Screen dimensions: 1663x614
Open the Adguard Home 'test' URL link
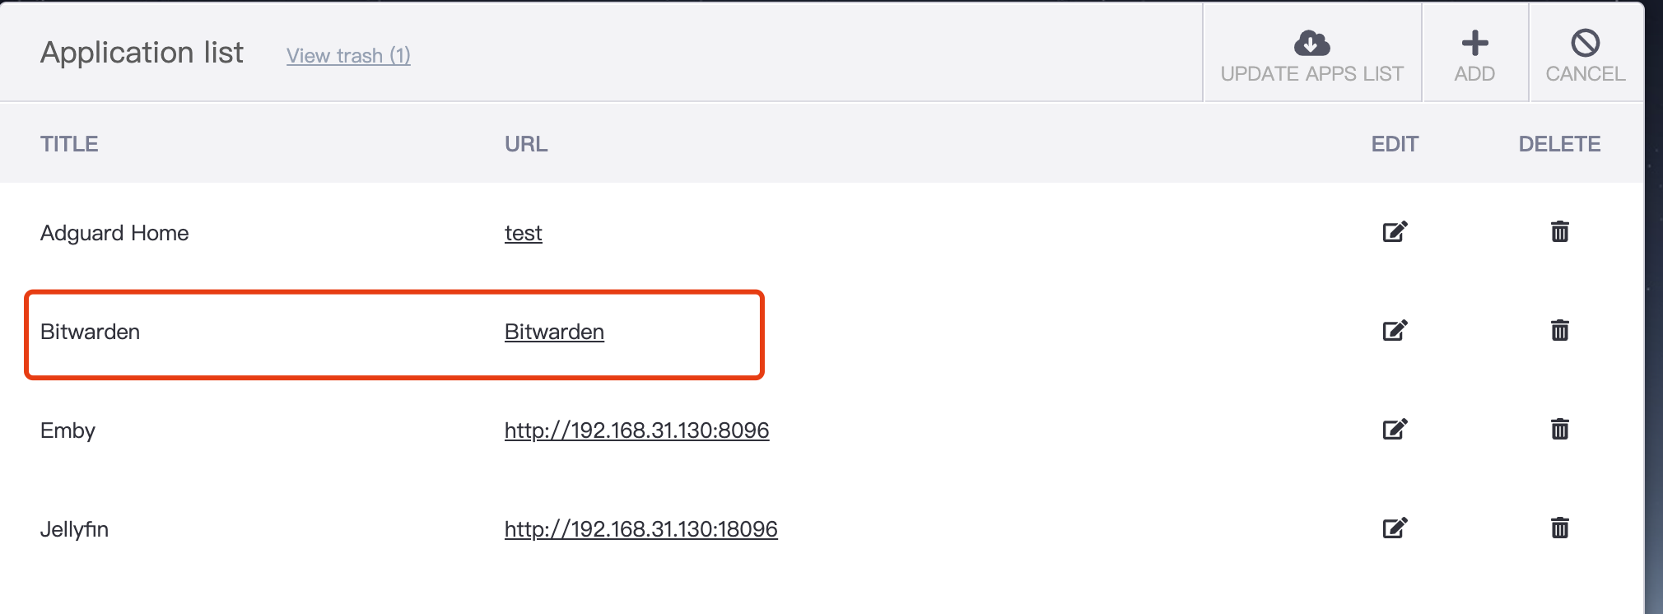click(x=523, y=234)
